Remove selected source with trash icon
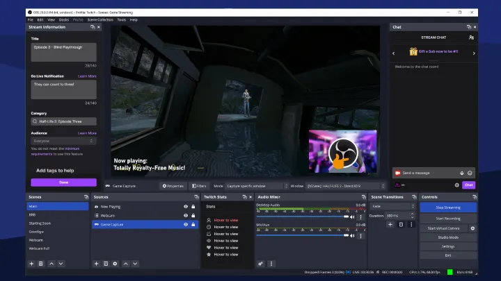This screenshot has width=501, height=281. 106,264
